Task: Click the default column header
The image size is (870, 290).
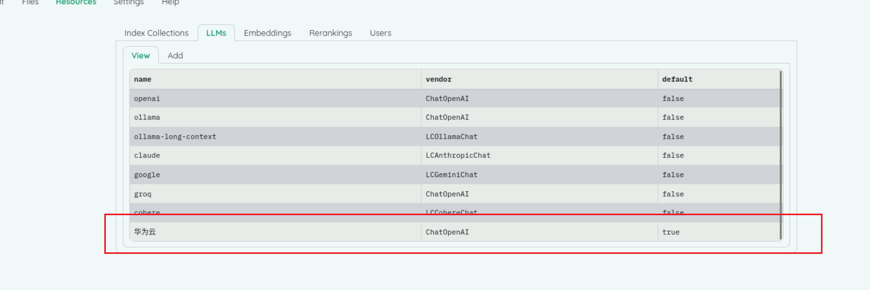Action: pyautogui.click(x=719, y=79)
